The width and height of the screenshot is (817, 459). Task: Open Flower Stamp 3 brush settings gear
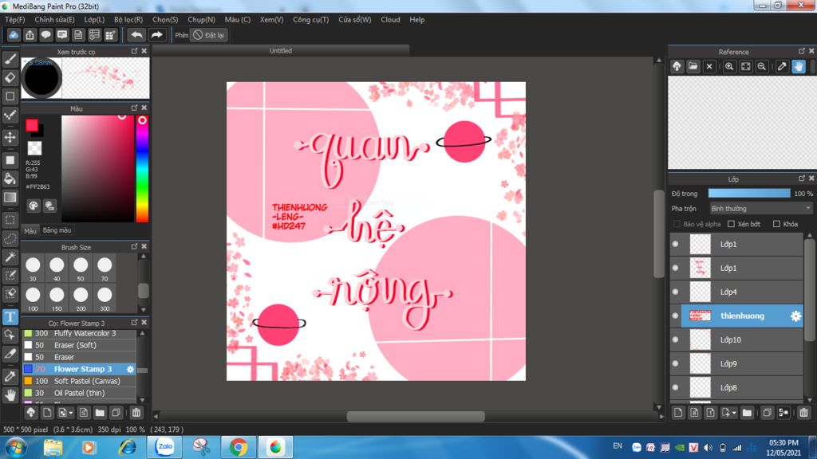coord(130,369)
